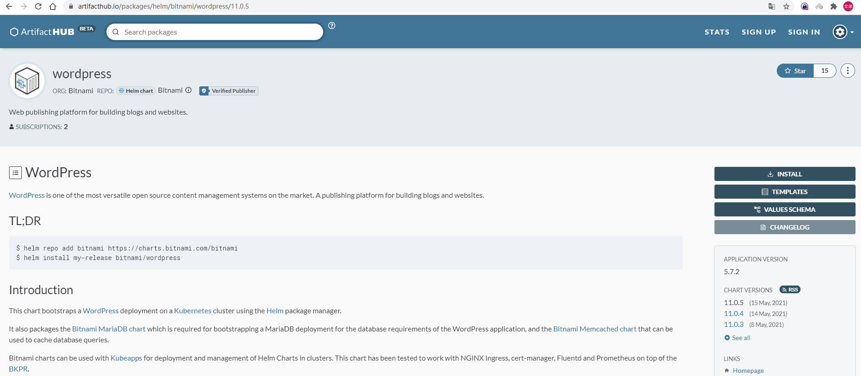Open the Kubernetes link
The width and height of the screenshot is (861, 376).
[192, 311]
